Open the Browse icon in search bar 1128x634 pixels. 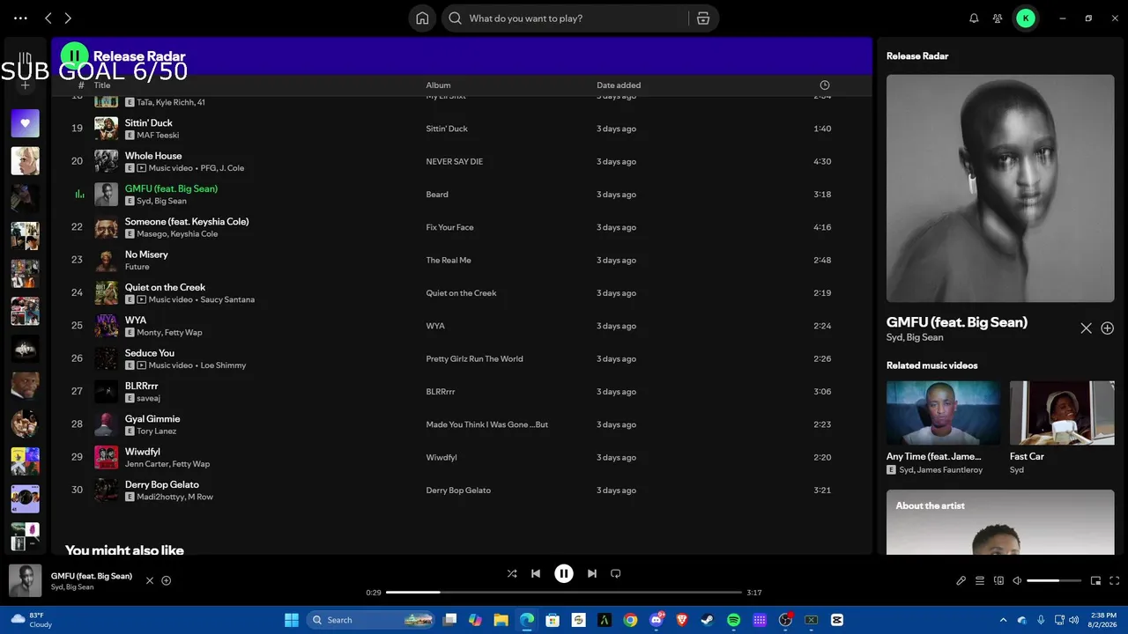point(703,18)
